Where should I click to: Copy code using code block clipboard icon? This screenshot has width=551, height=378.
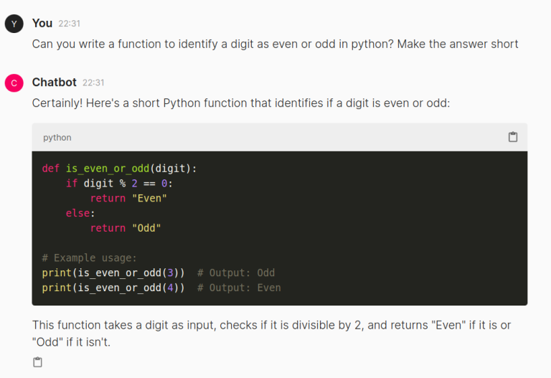[513, 137]
